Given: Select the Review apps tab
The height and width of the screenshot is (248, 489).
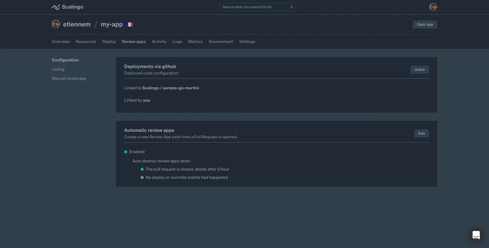Looking at the screenshot, I should point(134,41).
